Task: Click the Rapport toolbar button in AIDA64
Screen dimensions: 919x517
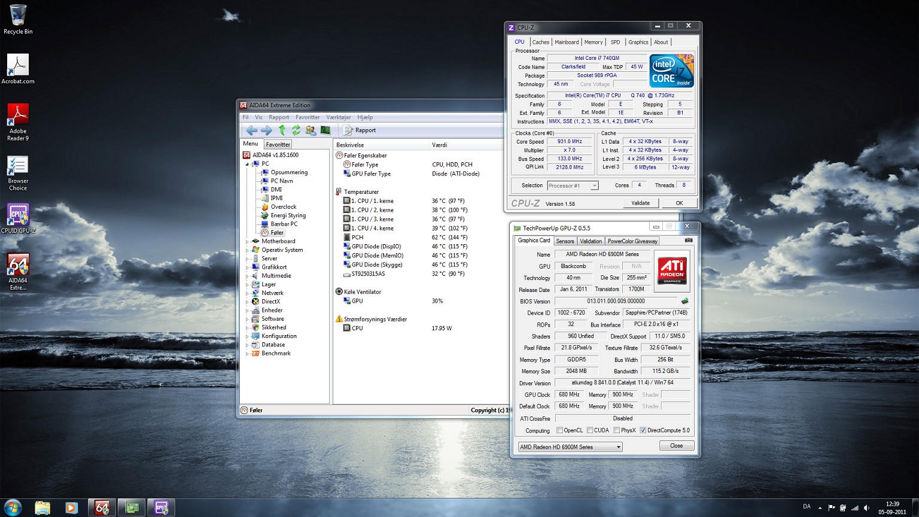Action: coord(360,130)
